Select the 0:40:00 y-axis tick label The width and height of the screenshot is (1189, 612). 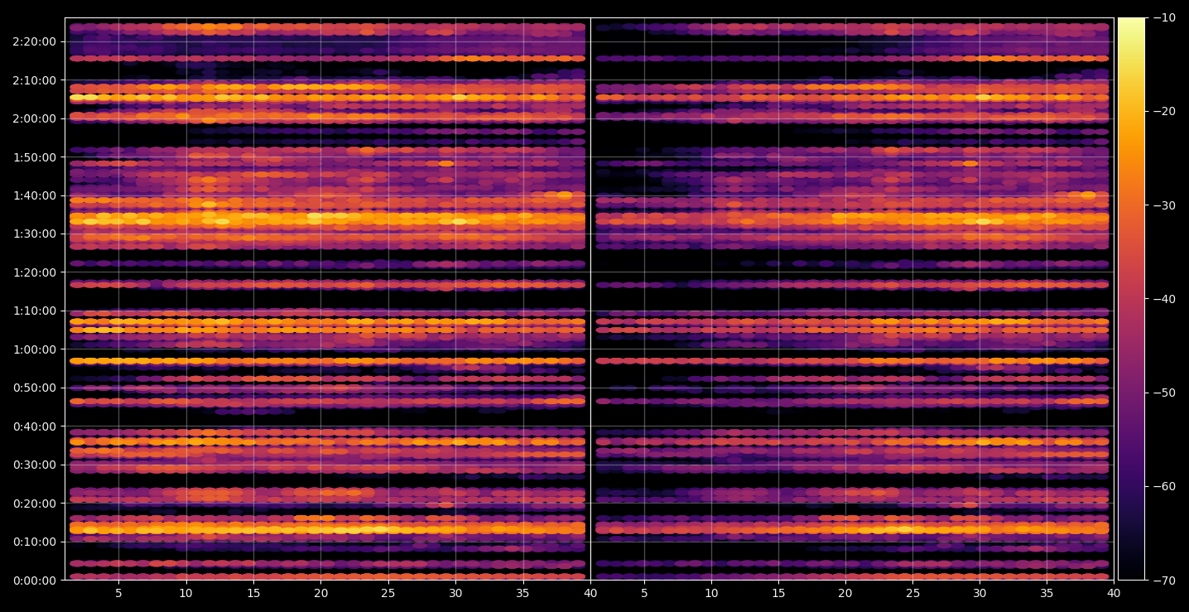[x=35, y=426]
